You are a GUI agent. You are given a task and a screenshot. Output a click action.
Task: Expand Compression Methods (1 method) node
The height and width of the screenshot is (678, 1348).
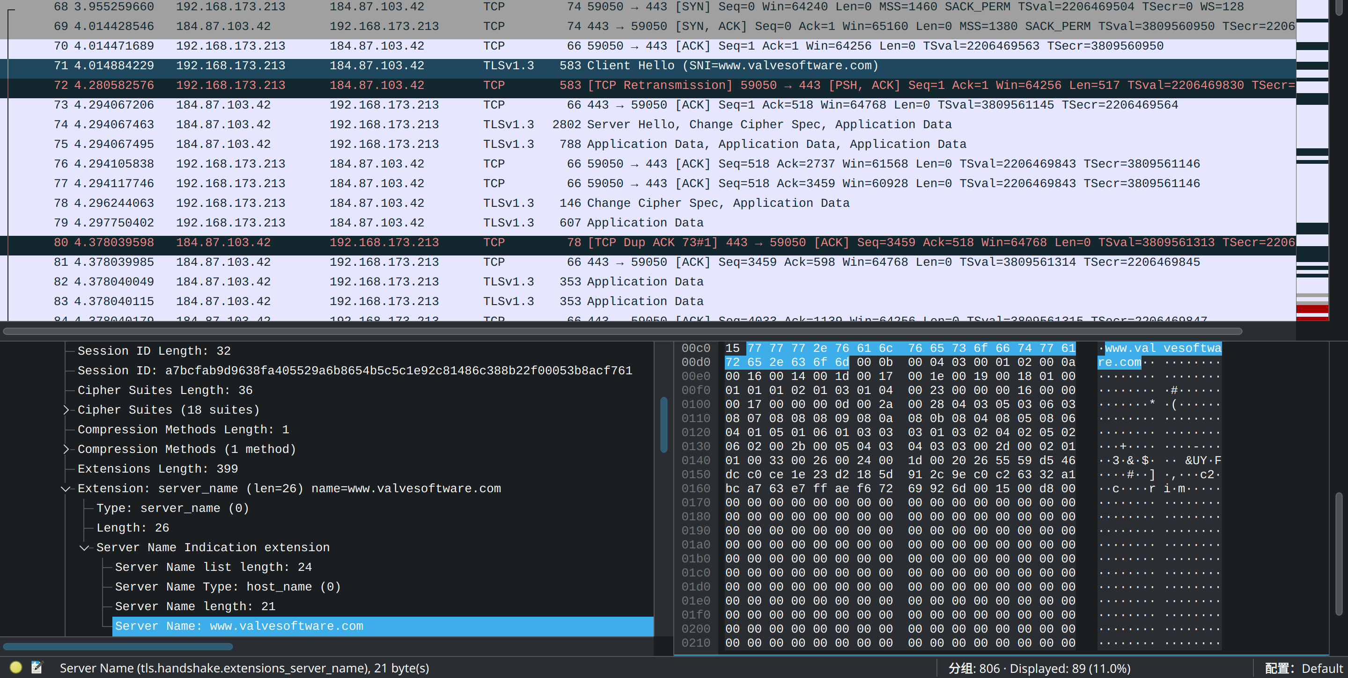coord(66,449)
